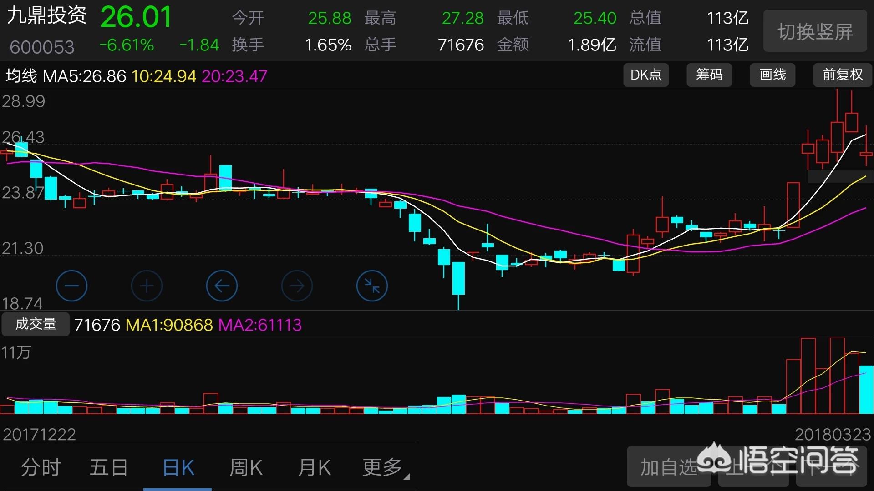Click stock code 600053
The width and height of the screenshot is (874, 491).
coord(42,47)
